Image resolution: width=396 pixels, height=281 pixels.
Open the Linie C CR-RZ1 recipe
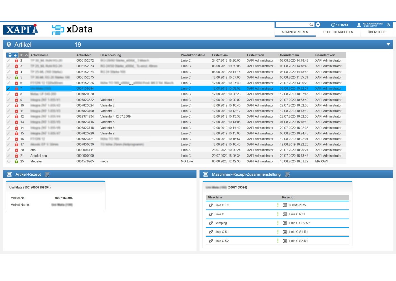(x=299, y=223)
